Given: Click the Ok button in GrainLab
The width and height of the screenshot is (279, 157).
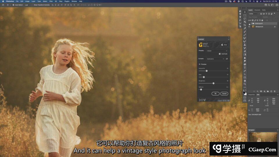Looking at the screenshot, I should 215,94.
